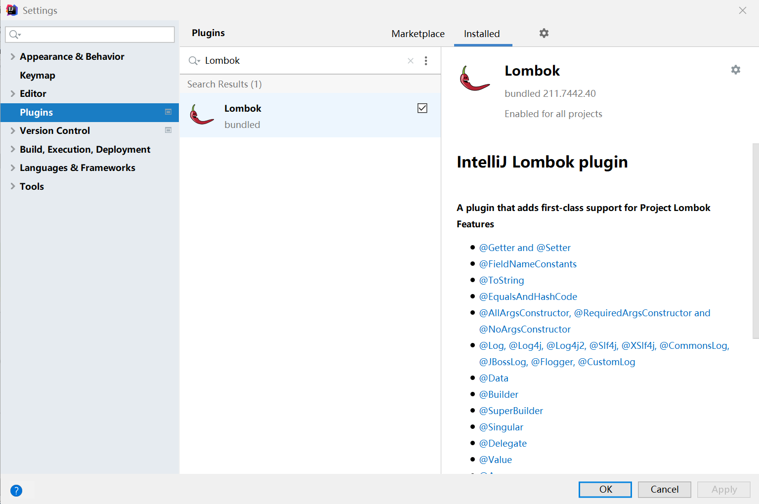Click the IntelliJ Settings window icon
Screen dimensions: 759x504
[11, 10]
